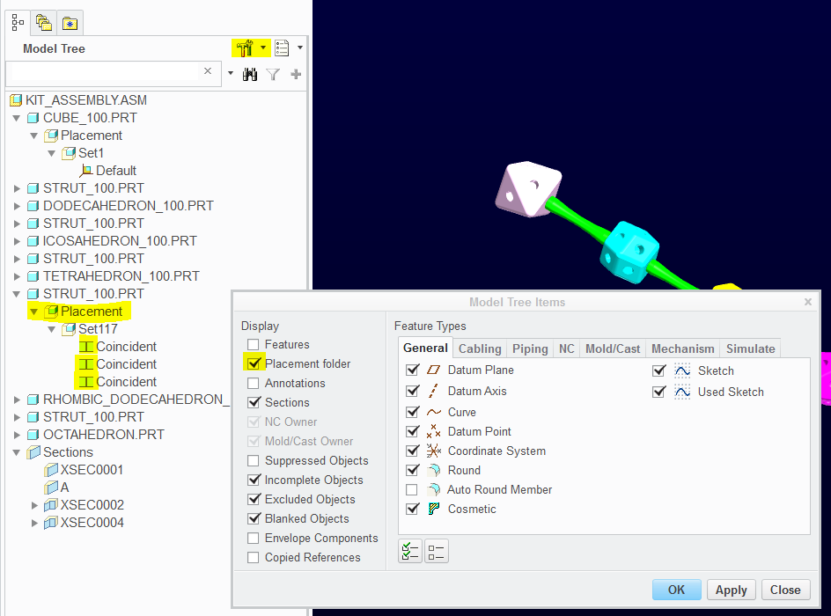Click the Close button in dialog

click(x=785, y=590)
